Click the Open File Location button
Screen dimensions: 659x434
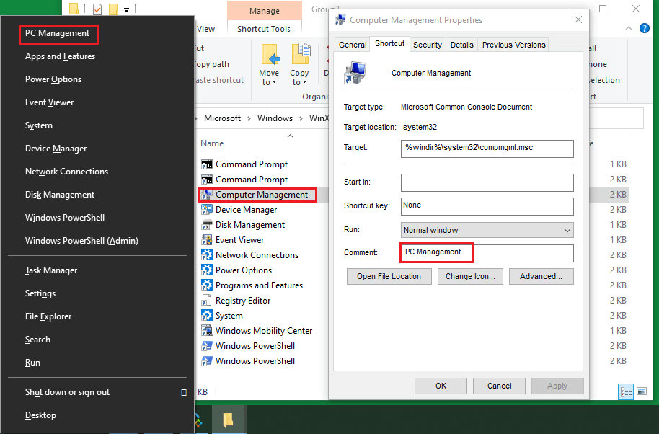tap(389, 276)
